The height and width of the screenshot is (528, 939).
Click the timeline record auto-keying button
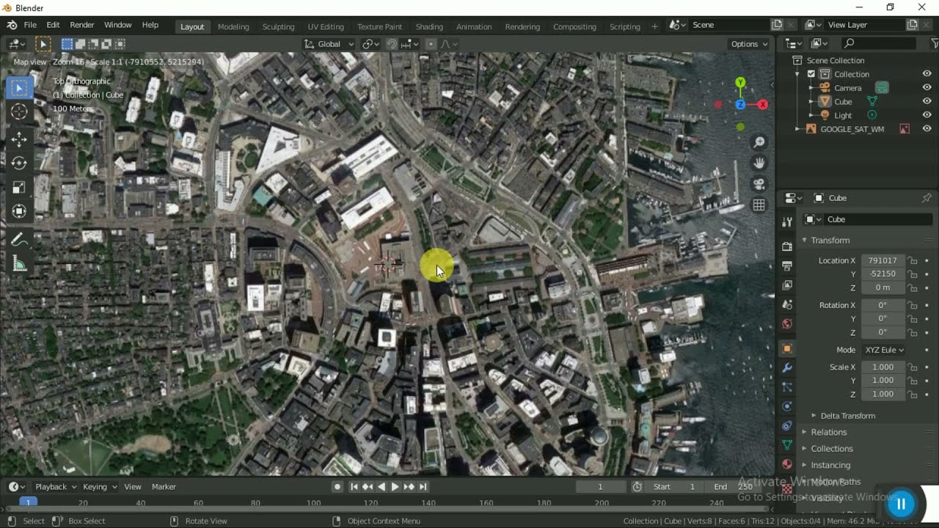point(337,487)
